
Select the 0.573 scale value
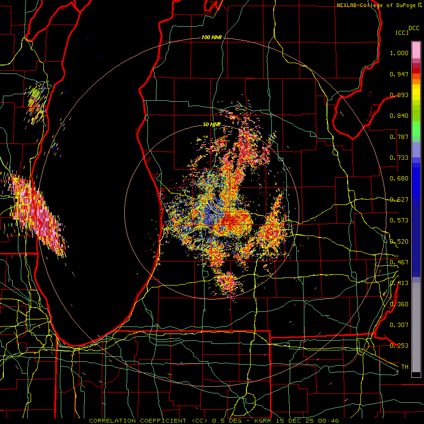tap(399, 220)
